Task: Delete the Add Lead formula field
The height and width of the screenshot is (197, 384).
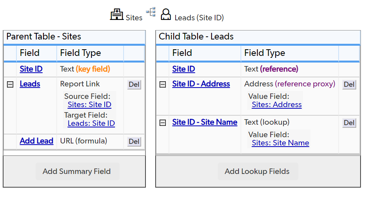Action: tap(134, 141)
